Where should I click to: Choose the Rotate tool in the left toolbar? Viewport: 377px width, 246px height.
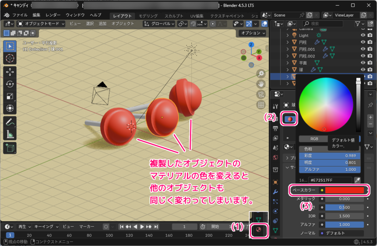tap(10, 84)
